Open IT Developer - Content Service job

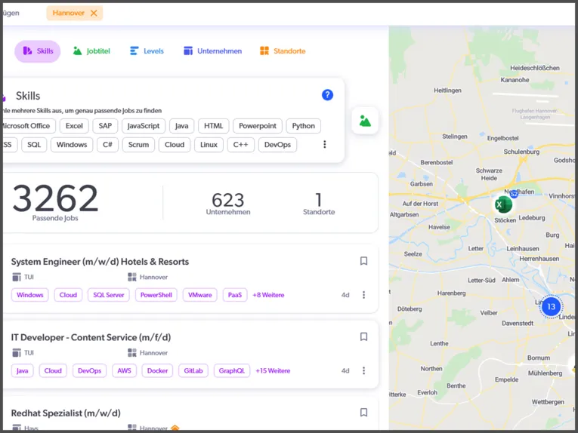tap(91, 337)
